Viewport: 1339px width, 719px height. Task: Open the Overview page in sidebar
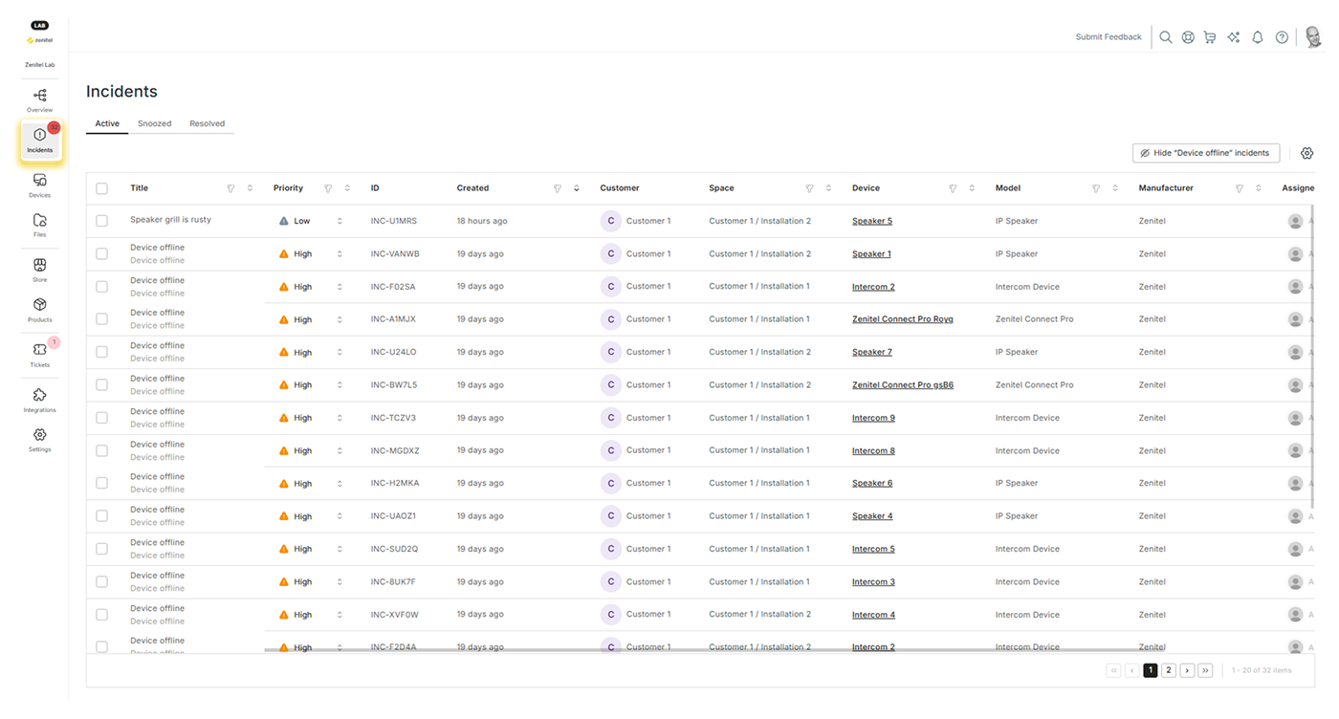coord(39,98)
